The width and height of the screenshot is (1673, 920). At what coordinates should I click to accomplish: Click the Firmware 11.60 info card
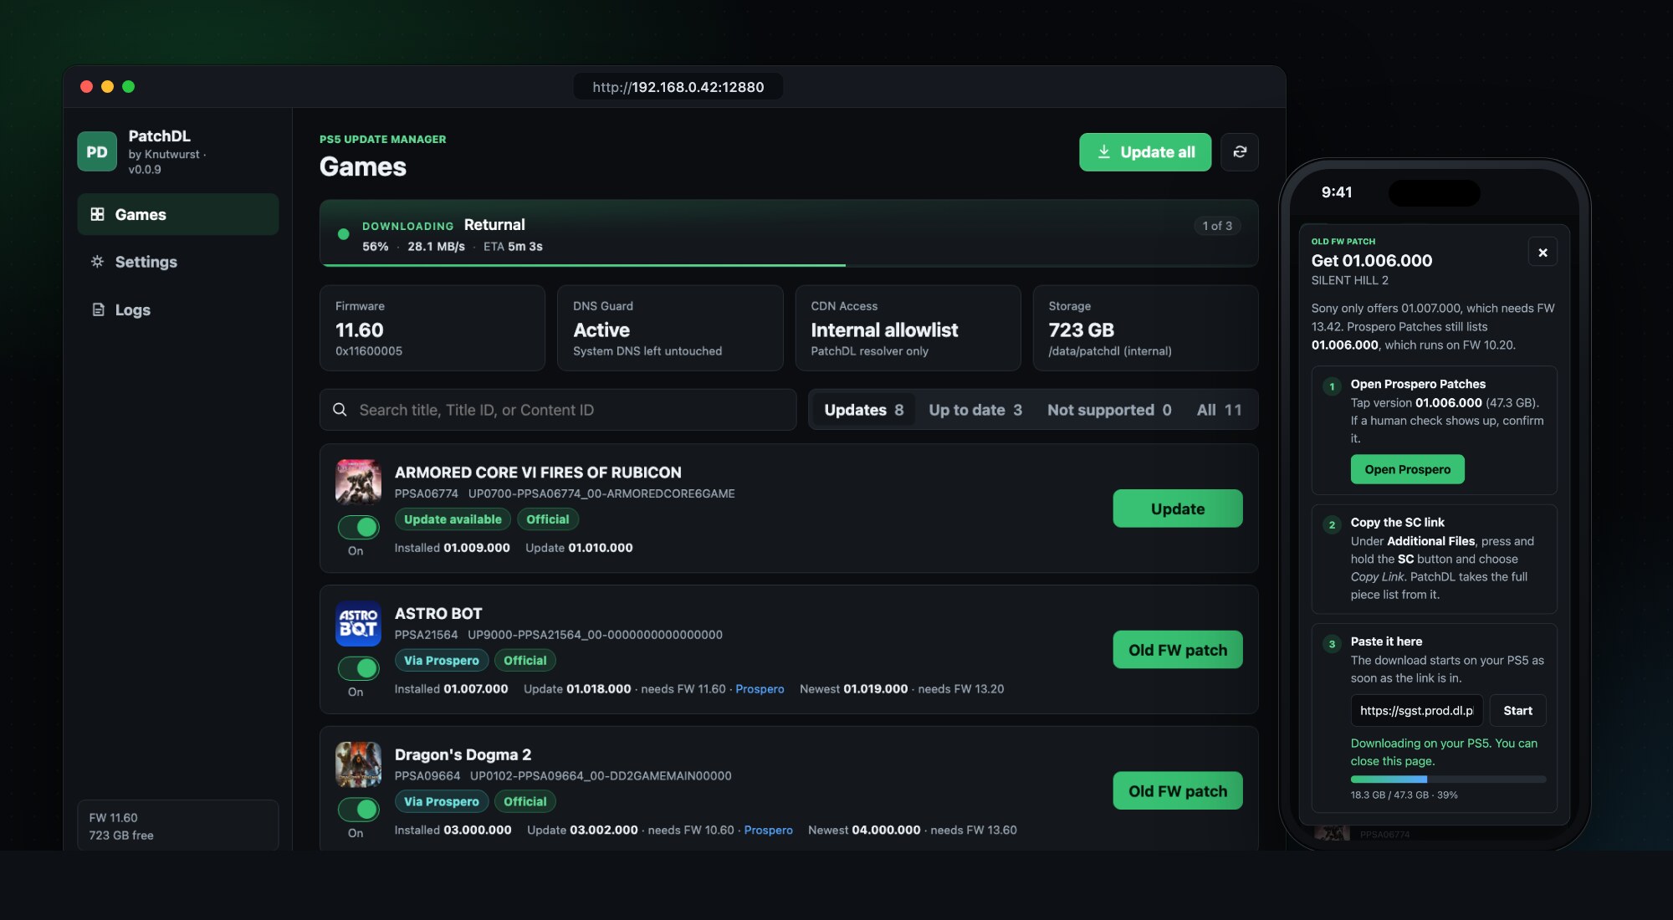pyautogui.click(x=432, y=328)
